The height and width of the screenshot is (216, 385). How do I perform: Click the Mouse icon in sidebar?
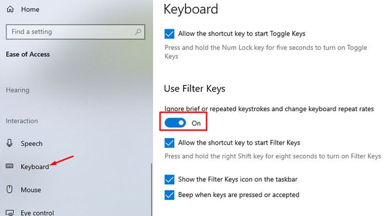[x=9, y=189]
